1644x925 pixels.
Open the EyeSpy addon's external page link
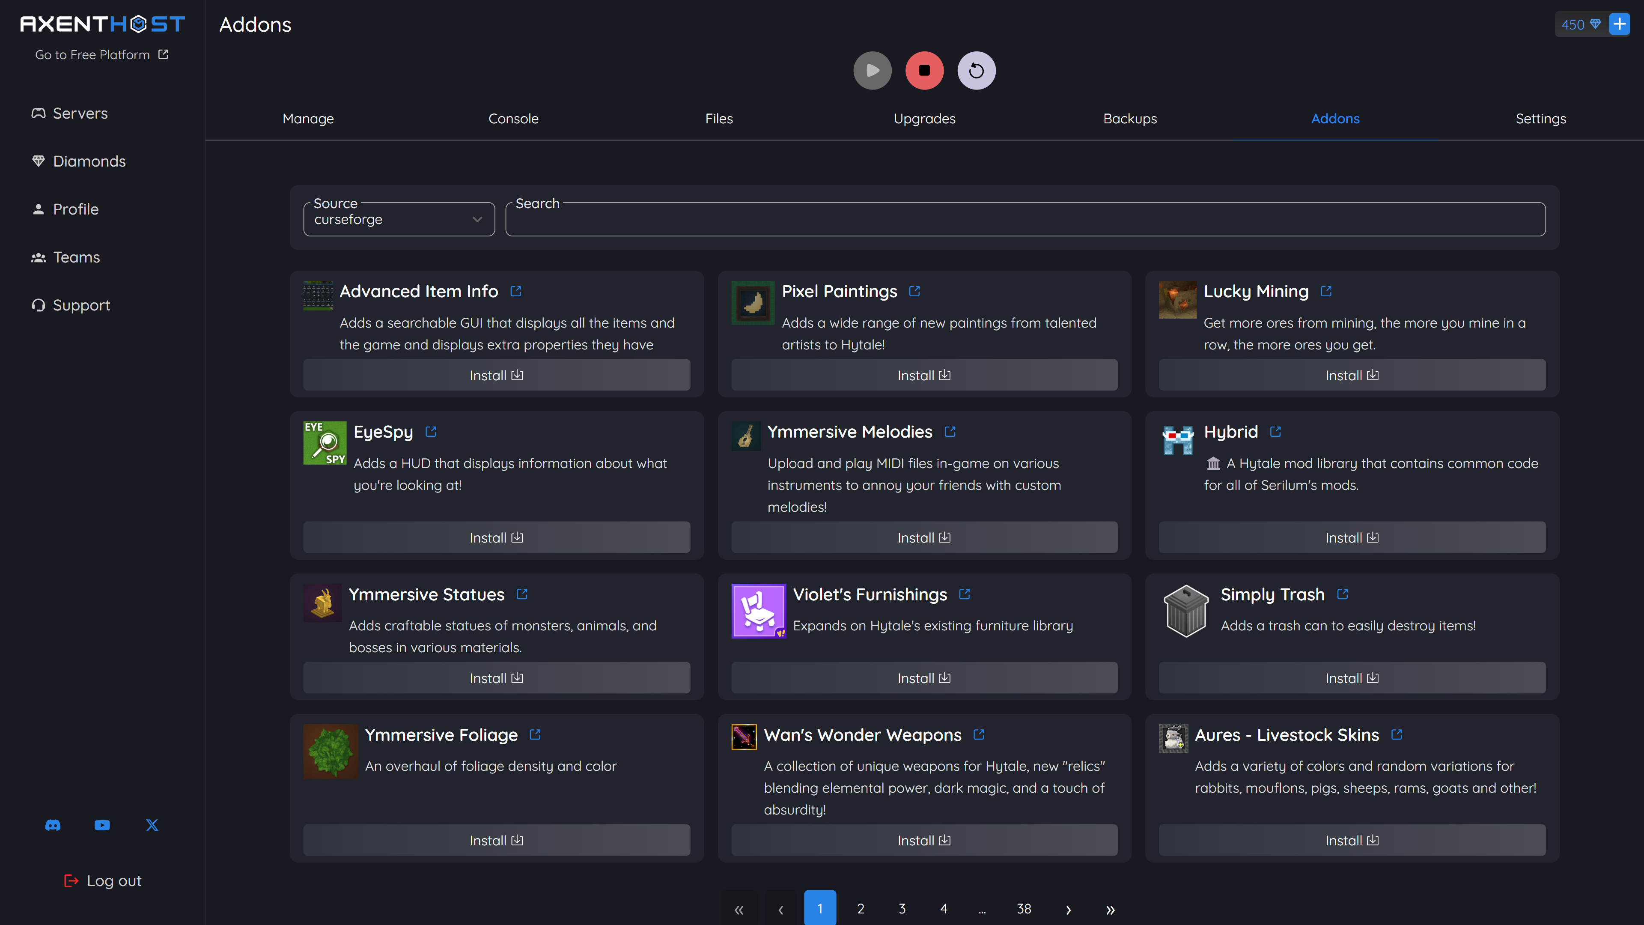pos(431,432)
